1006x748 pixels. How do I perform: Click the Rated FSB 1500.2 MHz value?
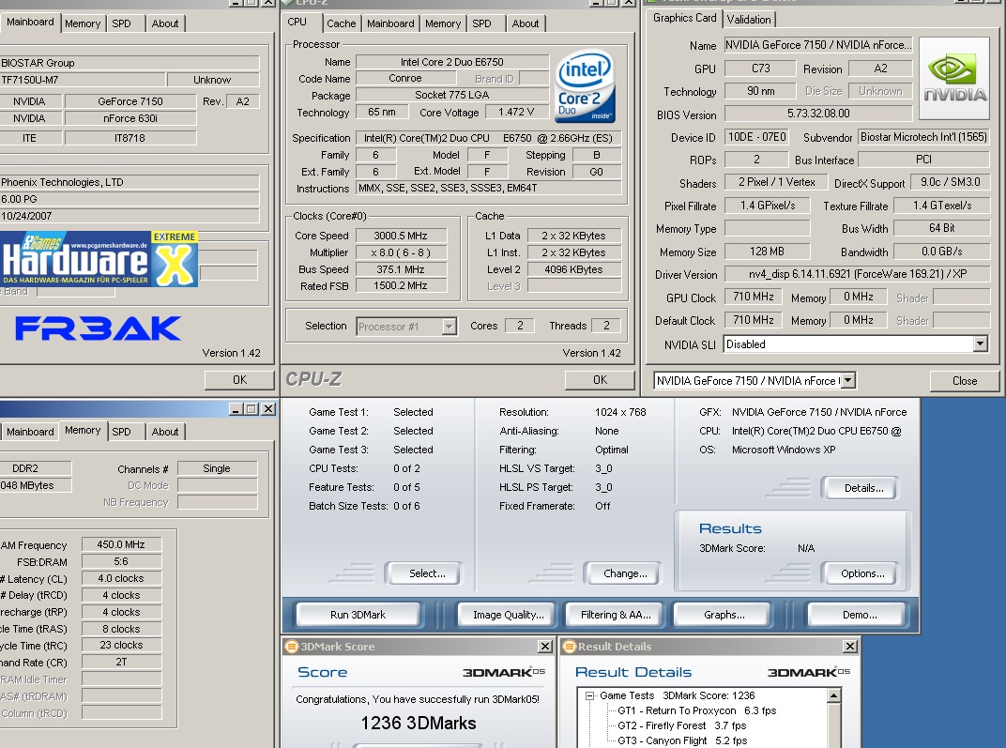(x=400, y=285)
